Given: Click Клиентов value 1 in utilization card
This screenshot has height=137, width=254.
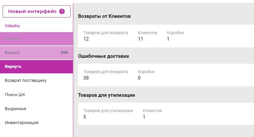Looking at the screenshot, I should pyautogui.click(x=144, y=117).
